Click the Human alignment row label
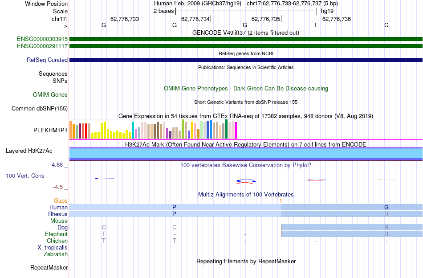This screenshot has width=423, height=278. point(58,207)
